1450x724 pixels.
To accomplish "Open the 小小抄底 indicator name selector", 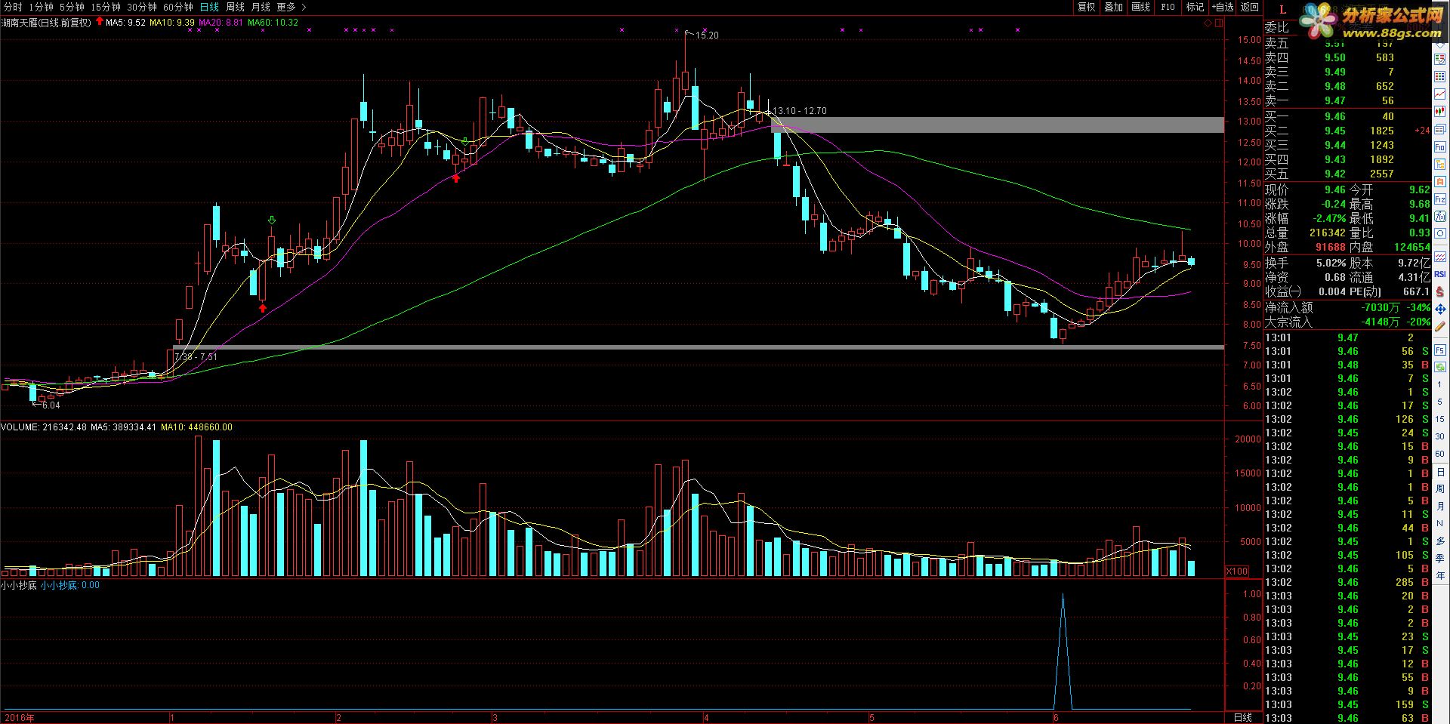I will 18,585.
